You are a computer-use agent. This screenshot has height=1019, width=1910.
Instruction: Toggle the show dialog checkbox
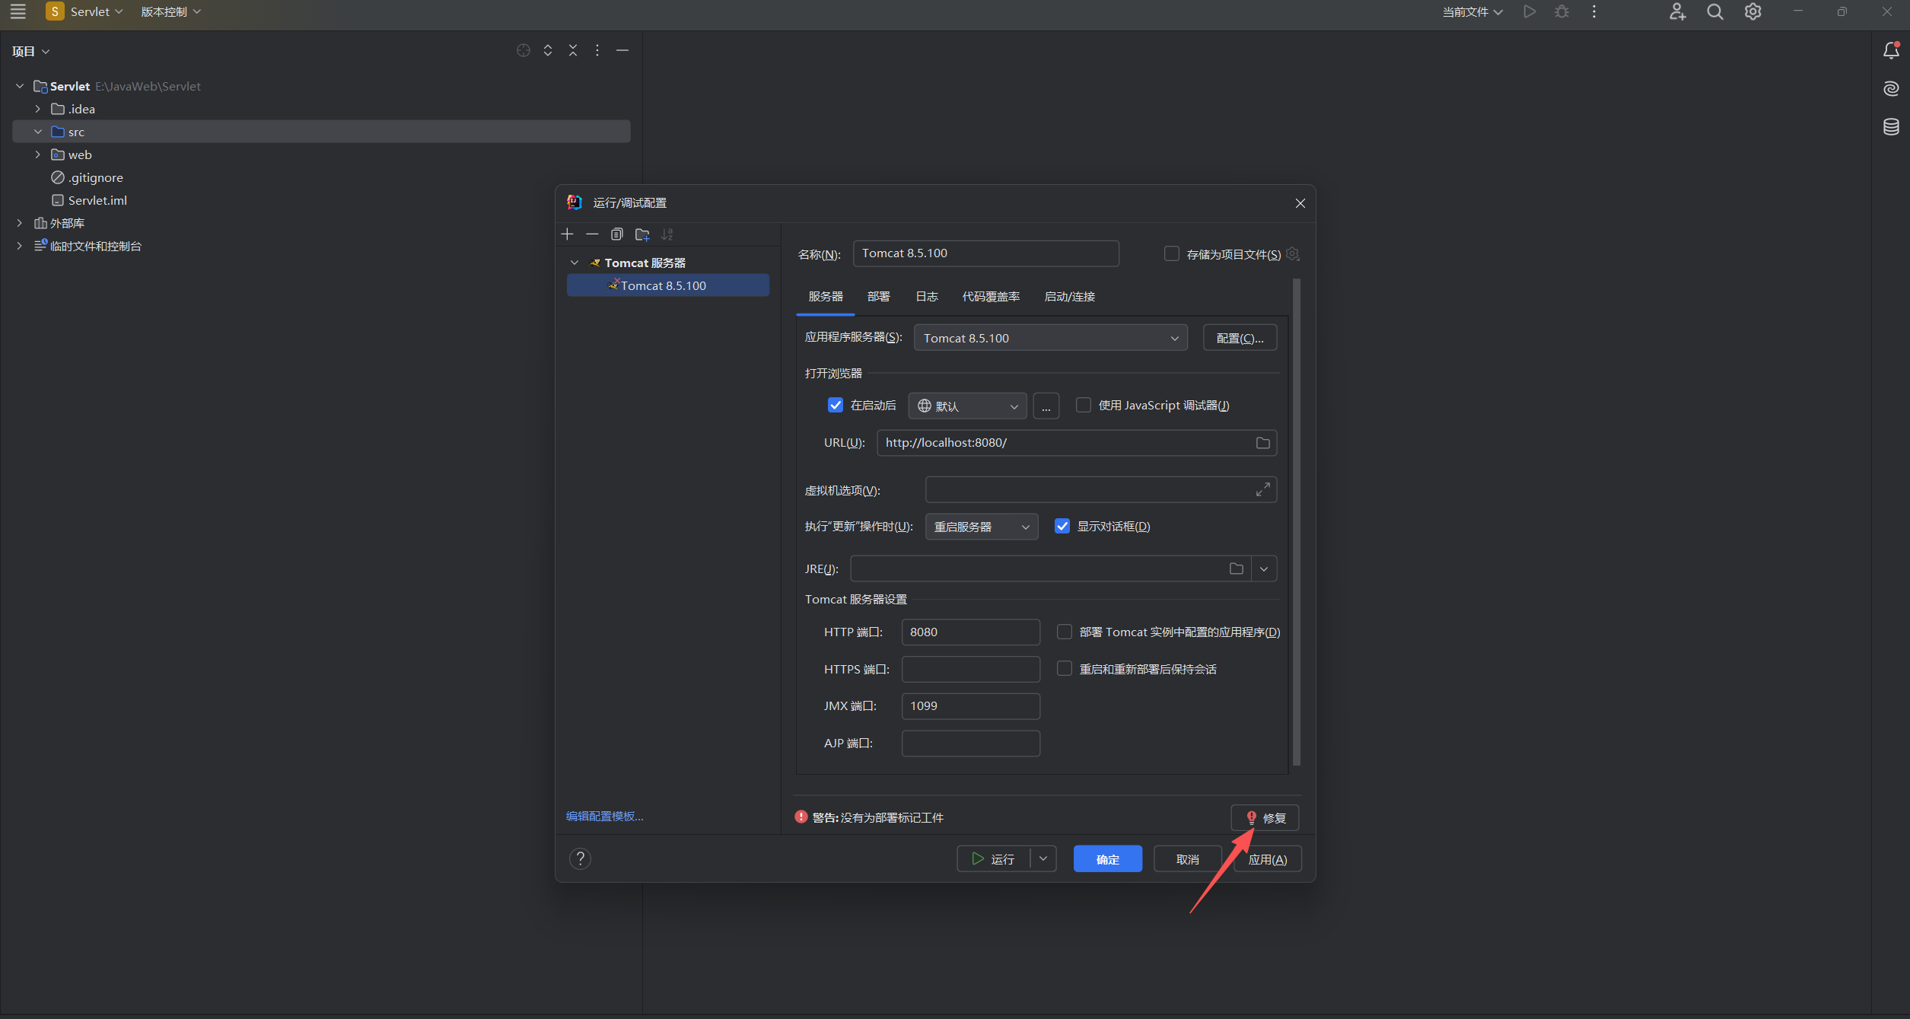pyautogui.click(x=1062, y=526)
